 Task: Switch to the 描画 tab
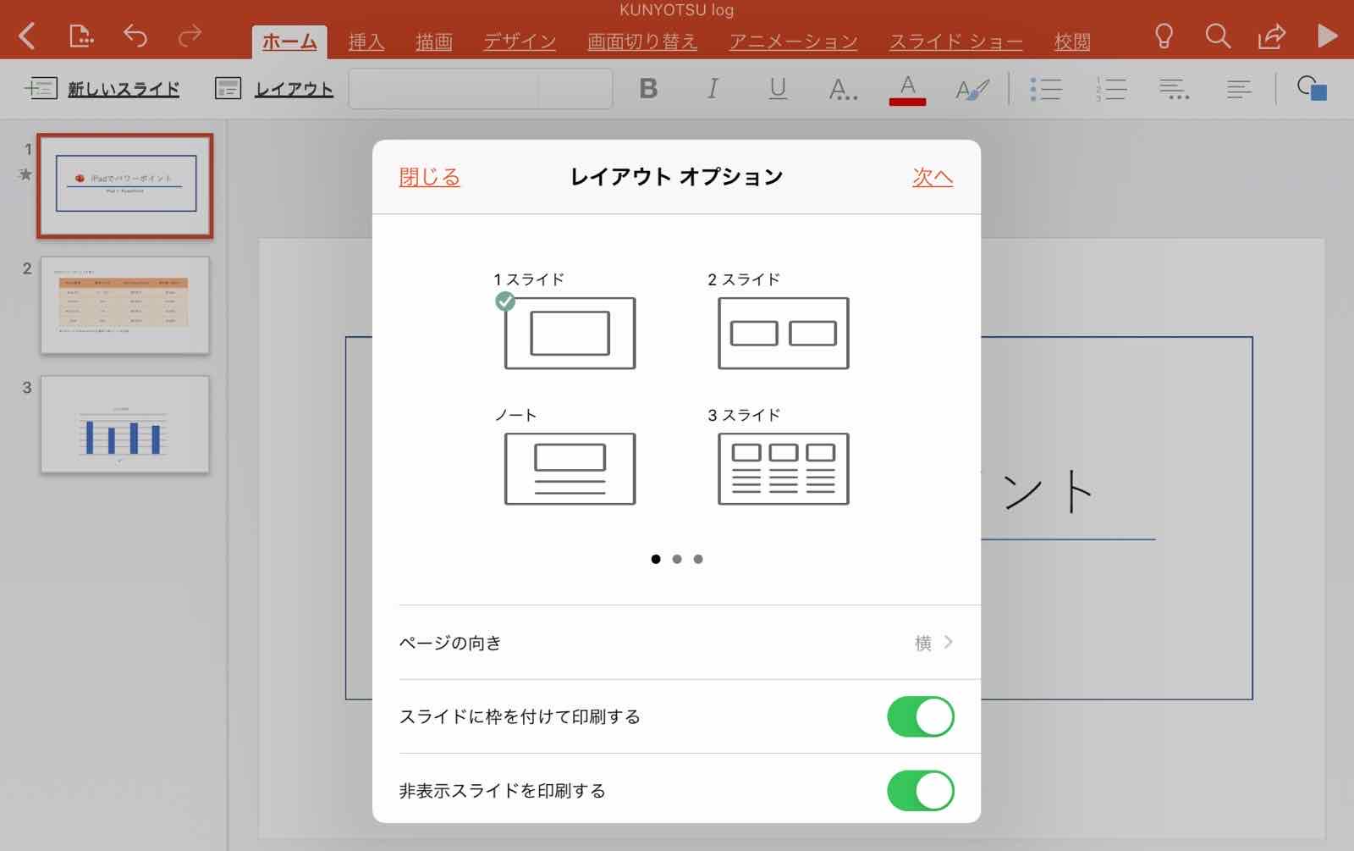[434, 41]
